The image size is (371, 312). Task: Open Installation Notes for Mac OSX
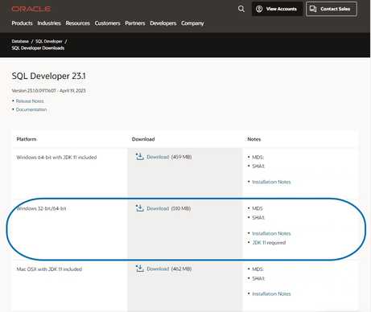(271, 294)
